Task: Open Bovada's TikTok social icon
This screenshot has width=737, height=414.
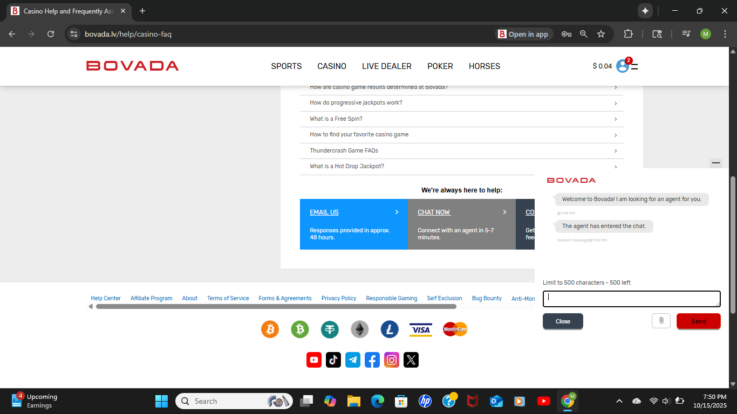Action: coord(333,360)
